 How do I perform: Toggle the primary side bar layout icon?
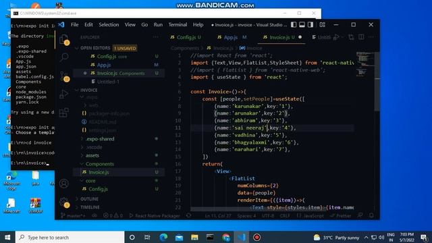[x=294, y=25]
